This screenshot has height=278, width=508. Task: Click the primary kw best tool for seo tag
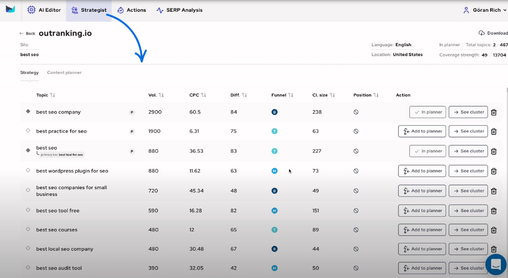tap(61, 154)
